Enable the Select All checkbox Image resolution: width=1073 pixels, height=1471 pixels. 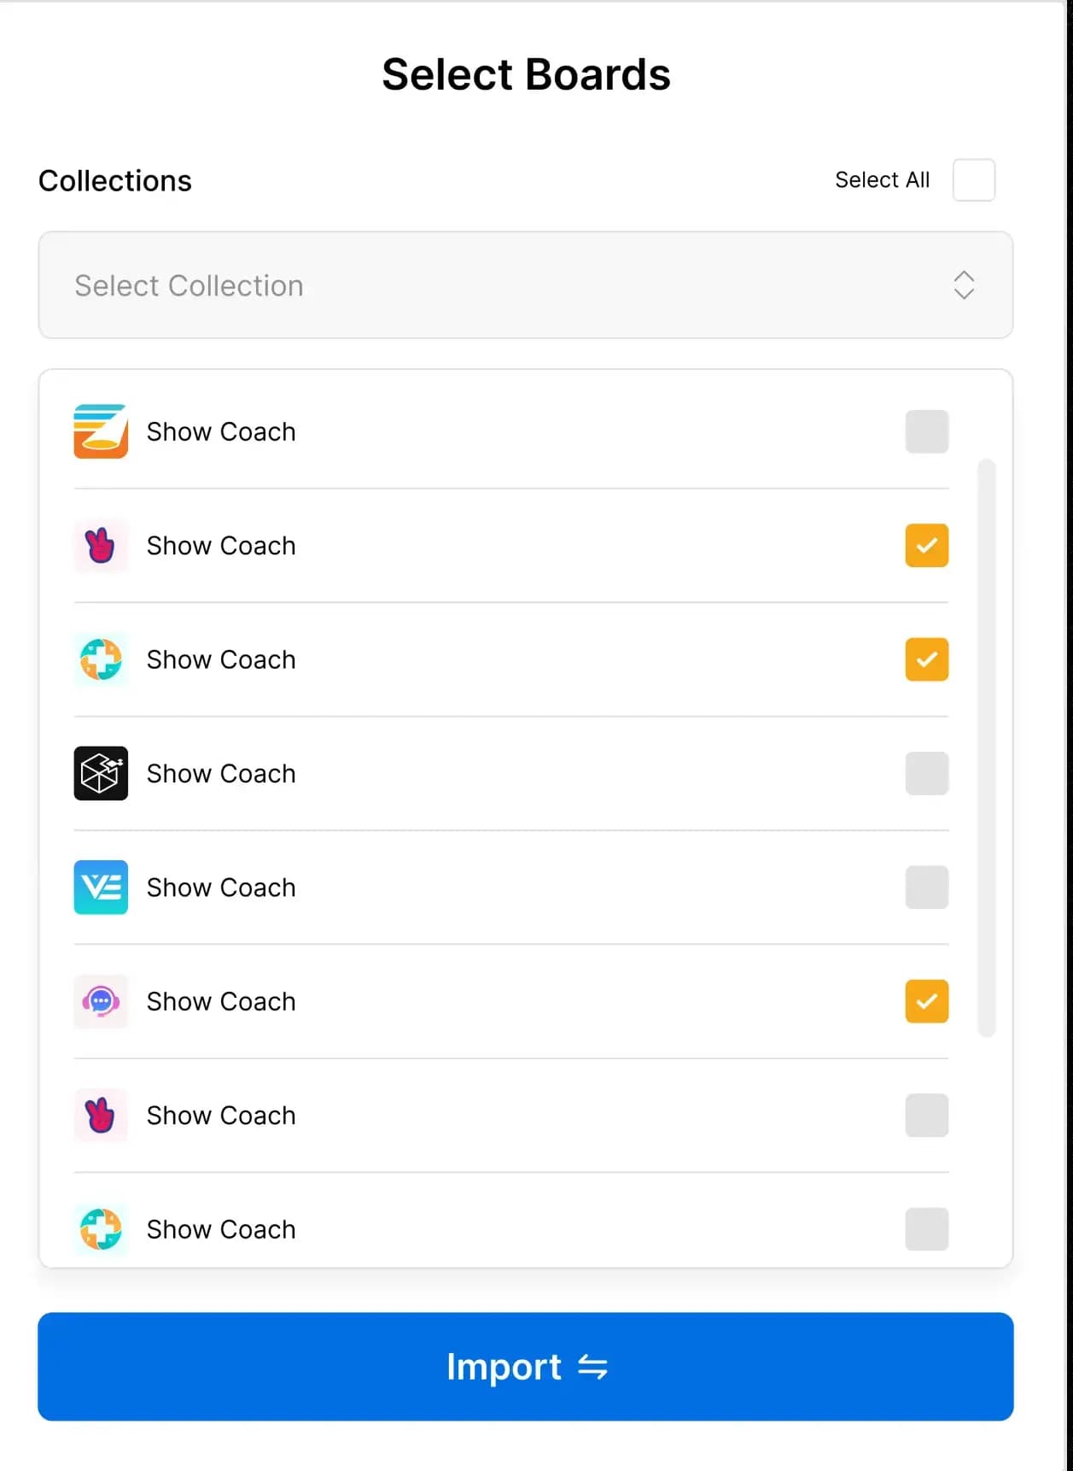click(974, 180)
